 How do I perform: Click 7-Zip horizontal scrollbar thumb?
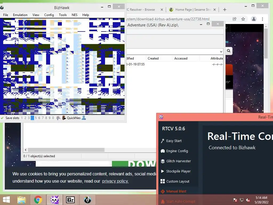[x=66, y=150]
